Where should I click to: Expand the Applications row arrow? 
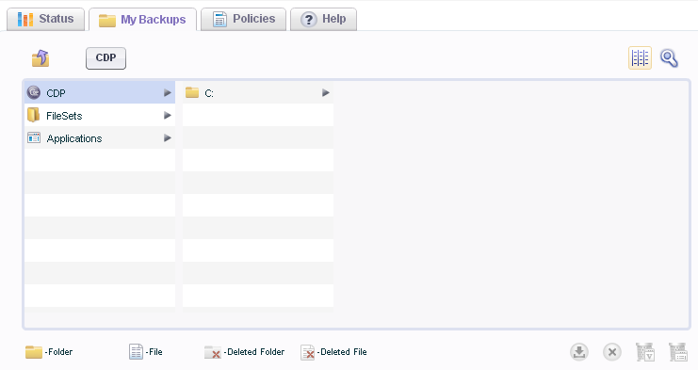(x=168, y=137)
